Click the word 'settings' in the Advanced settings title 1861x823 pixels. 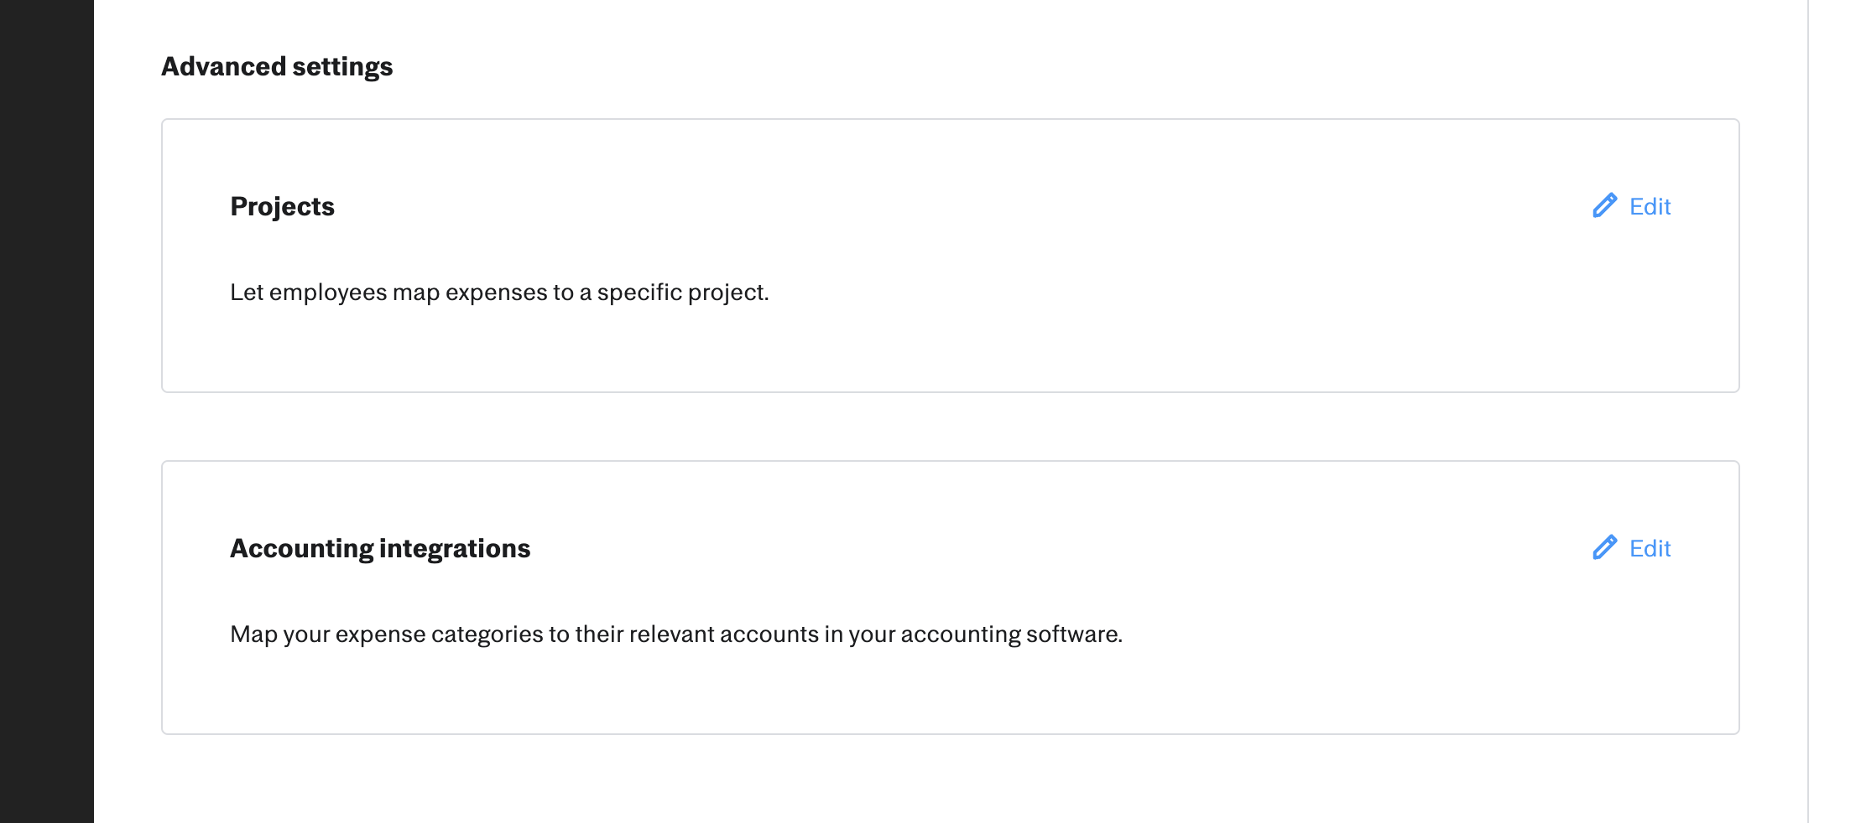point(342,66)
